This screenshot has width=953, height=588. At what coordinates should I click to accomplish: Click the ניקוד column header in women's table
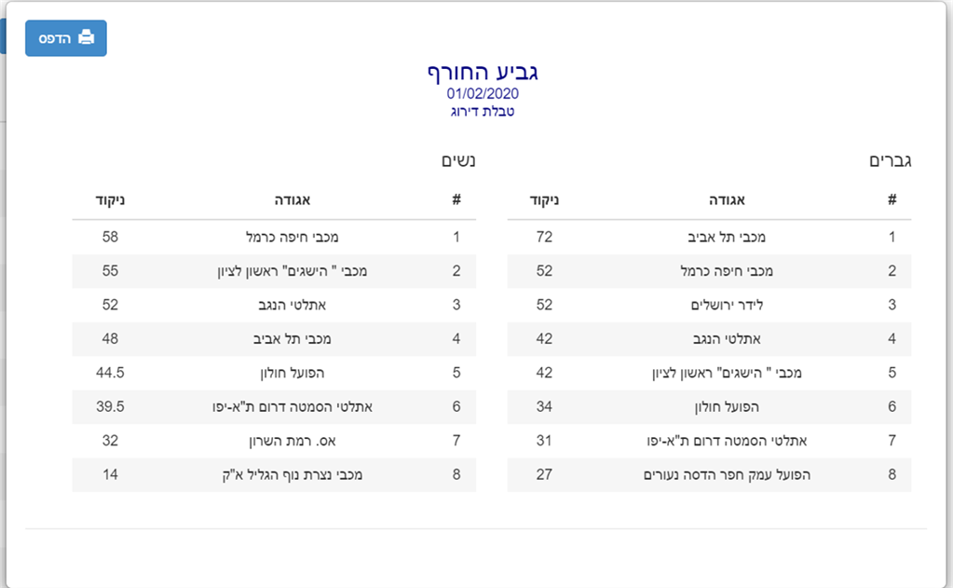(x=110, y=200)
